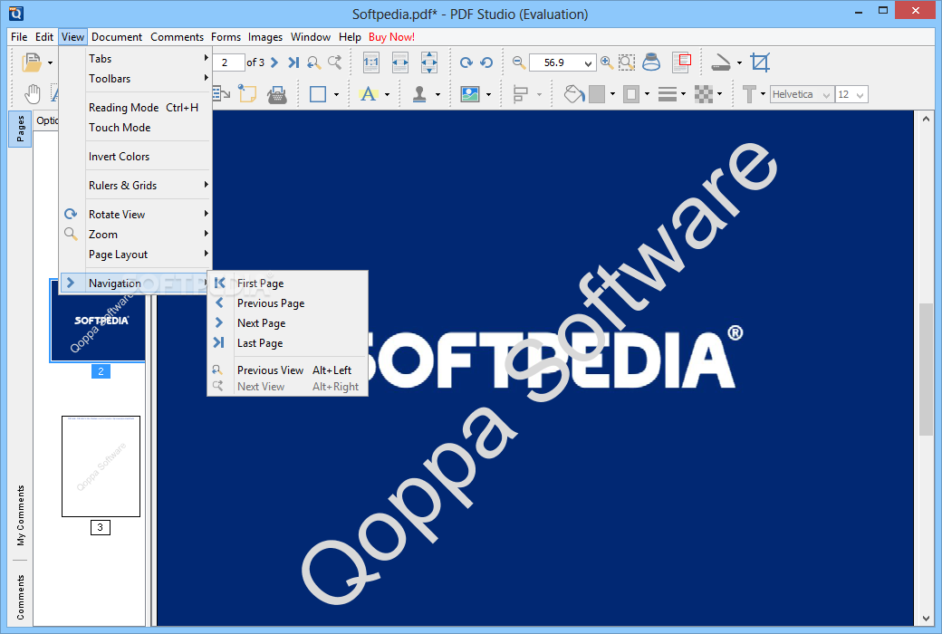Expand the Rulers & Grids submenu
Screen dimensions: 942x634
click(x=135, y=185)
